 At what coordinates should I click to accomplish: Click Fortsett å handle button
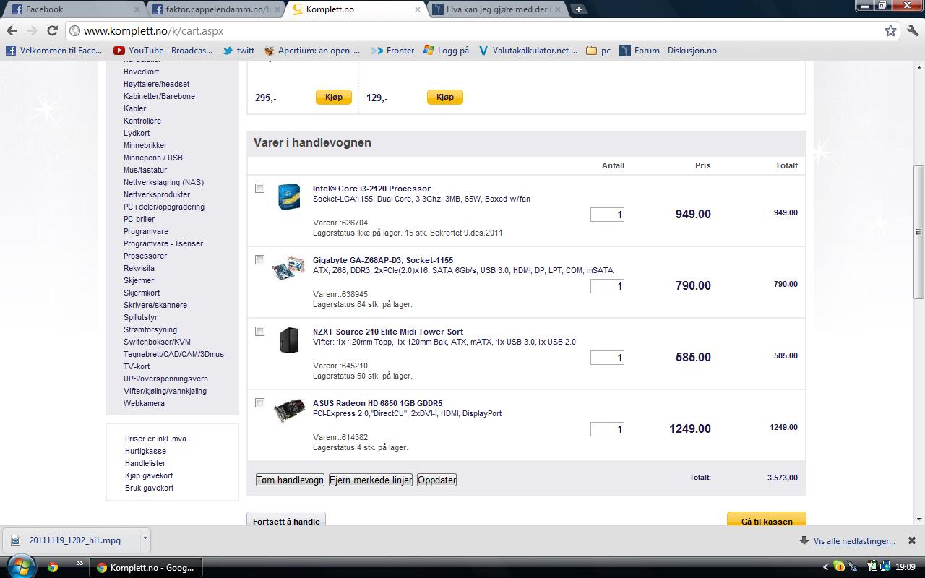click(x=286, y=520)
